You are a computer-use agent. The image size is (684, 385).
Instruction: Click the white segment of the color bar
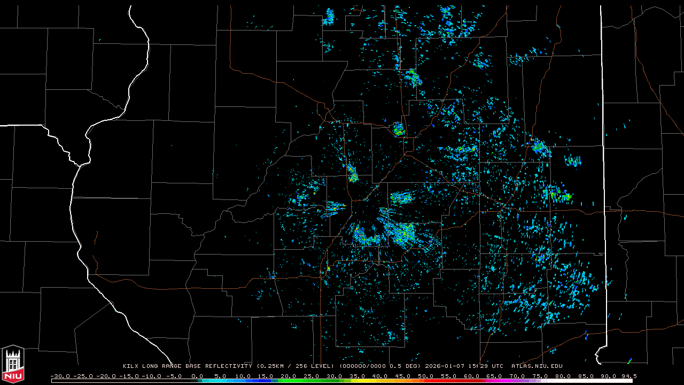588,381
